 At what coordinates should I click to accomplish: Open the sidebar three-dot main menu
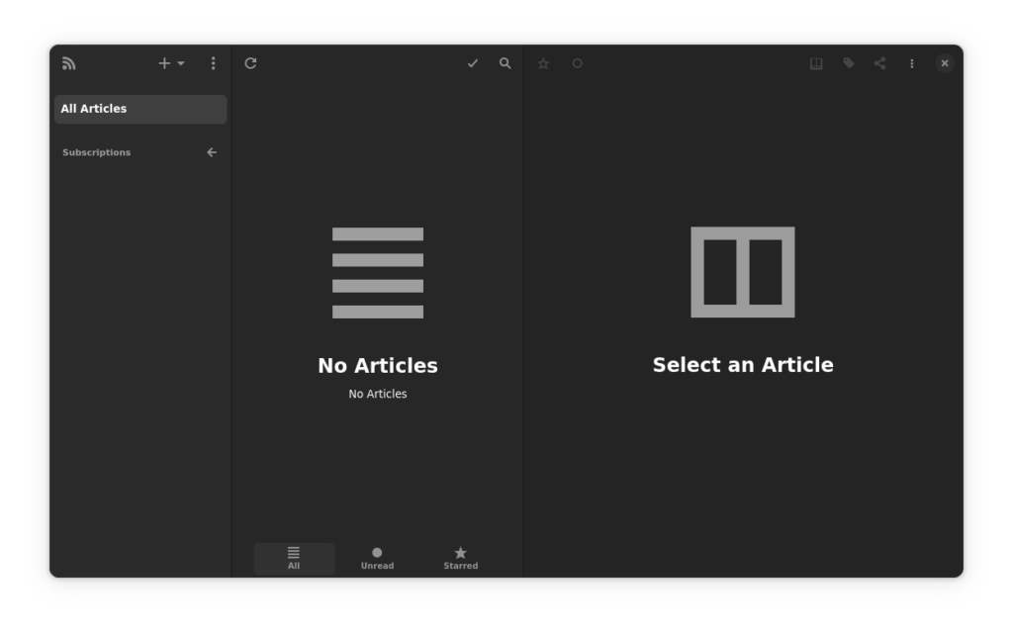[213, 63]
